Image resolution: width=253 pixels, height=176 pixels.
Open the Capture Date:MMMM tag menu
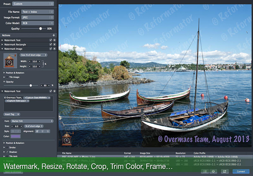point(37,98)
